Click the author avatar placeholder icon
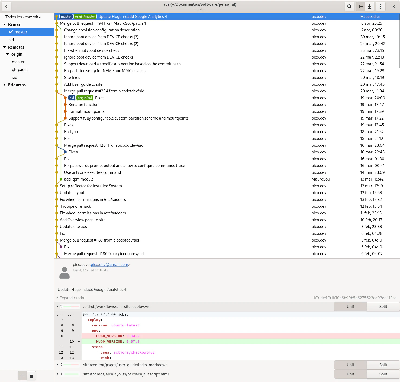This screenshot has width=400, height=382. click(x=64, y=273)
